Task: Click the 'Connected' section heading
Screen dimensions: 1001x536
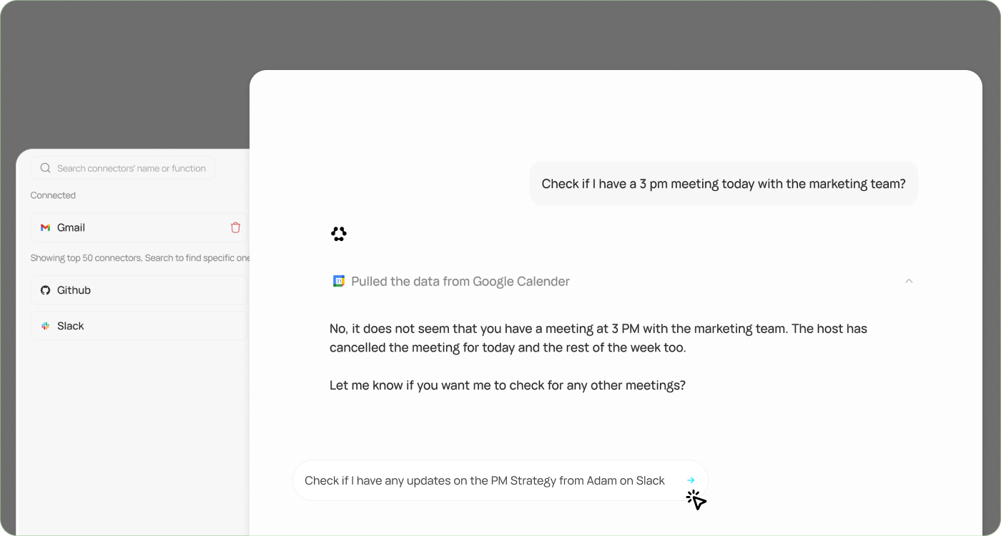Action: [x=53, y=195]
